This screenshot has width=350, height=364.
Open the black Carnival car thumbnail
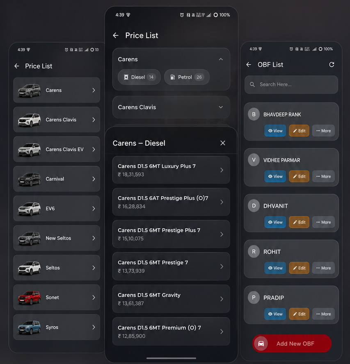(x=29, y=179)
